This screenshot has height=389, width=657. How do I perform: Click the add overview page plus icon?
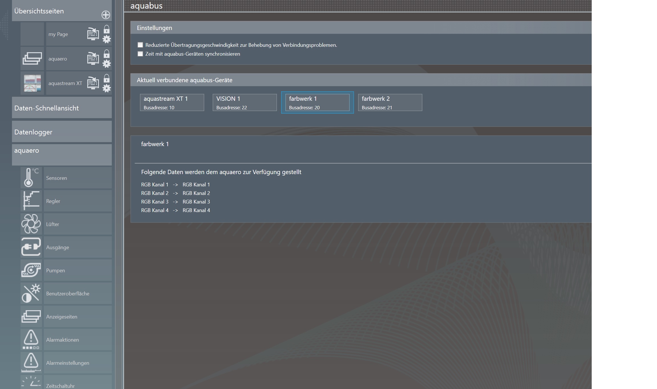pos(106,15)
